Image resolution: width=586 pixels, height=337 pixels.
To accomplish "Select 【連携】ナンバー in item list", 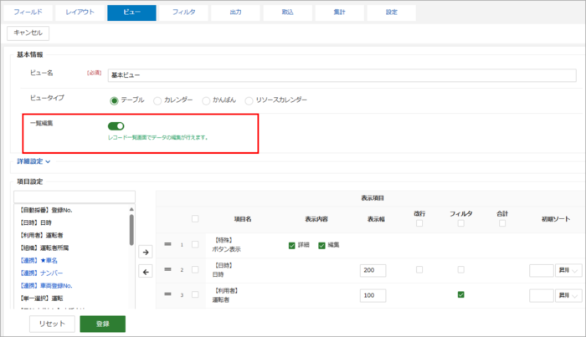I will point(41,273).
